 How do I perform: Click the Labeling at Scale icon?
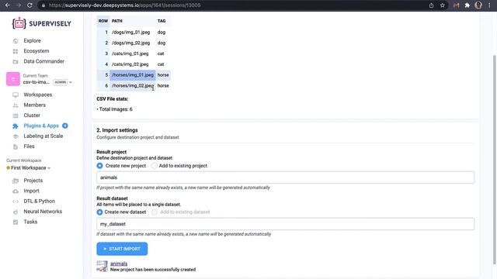(16, 136)
